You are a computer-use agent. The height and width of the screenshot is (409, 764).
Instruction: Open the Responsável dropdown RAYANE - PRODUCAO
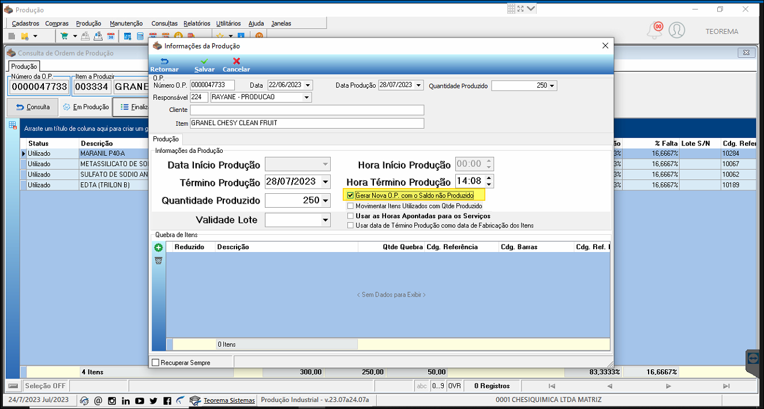306,97
